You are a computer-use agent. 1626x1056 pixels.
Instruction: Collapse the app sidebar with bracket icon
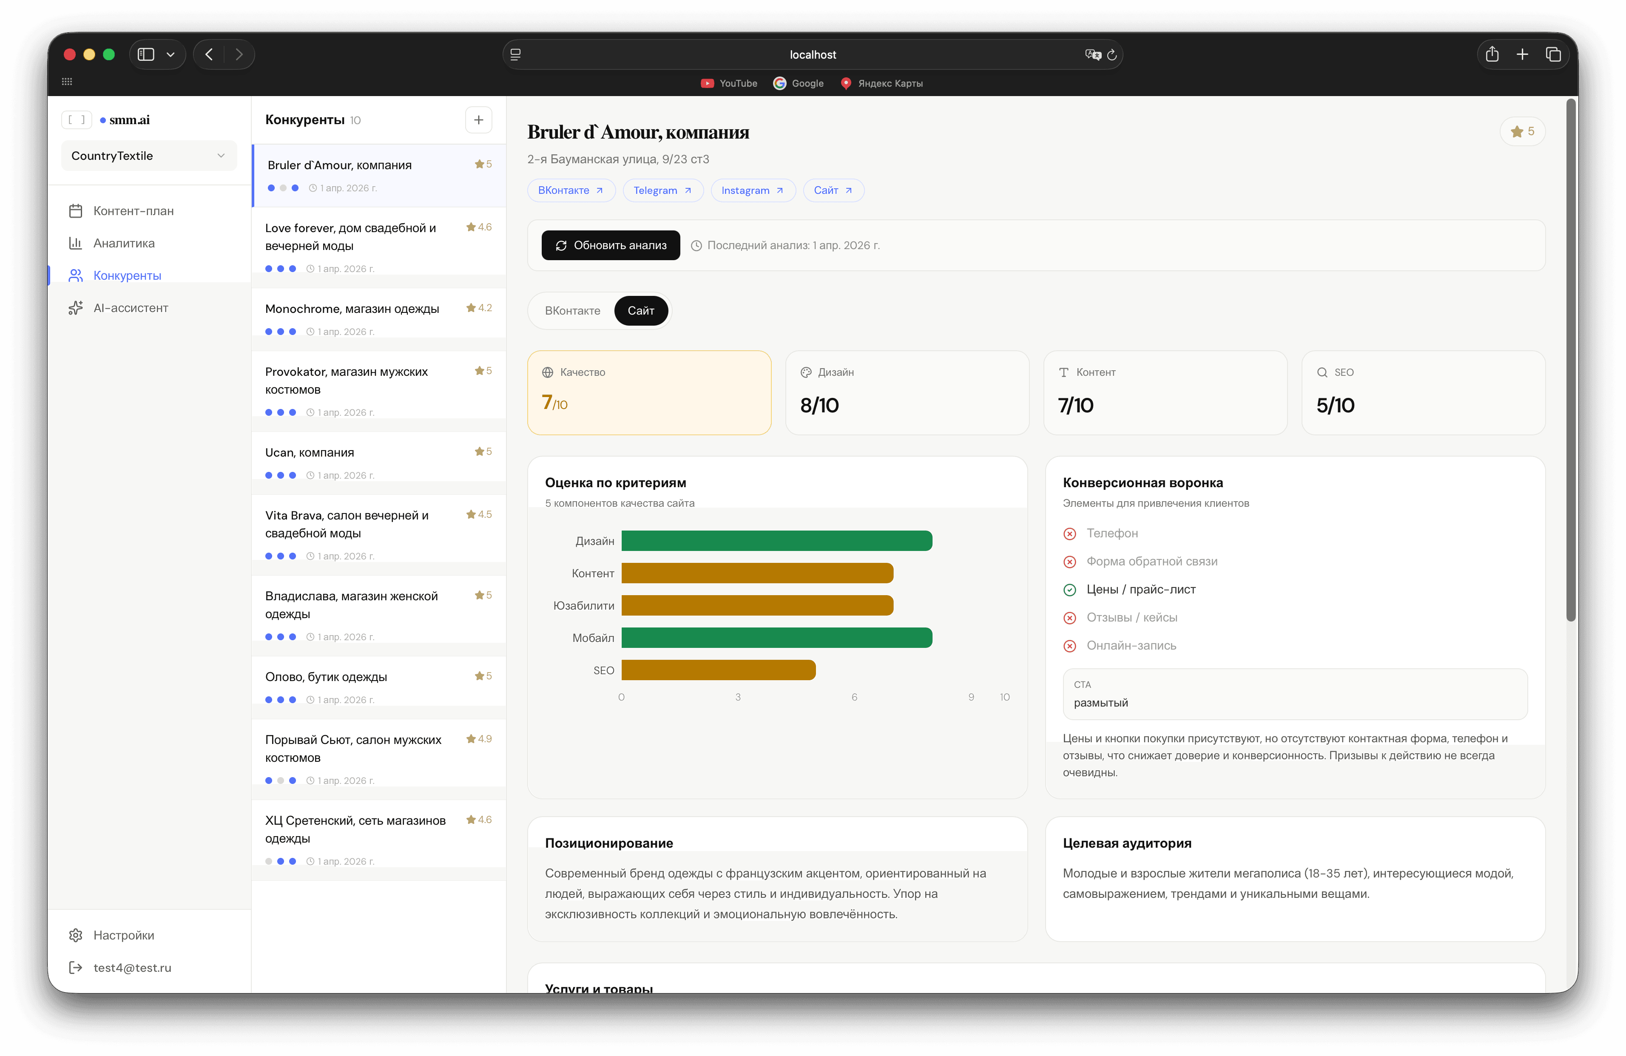tap(77, 119)
